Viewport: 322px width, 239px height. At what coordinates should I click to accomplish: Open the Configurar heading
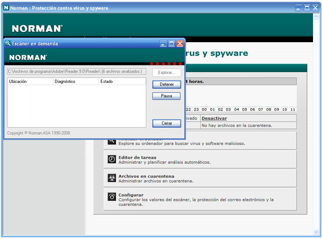click(x=131, y=195)
